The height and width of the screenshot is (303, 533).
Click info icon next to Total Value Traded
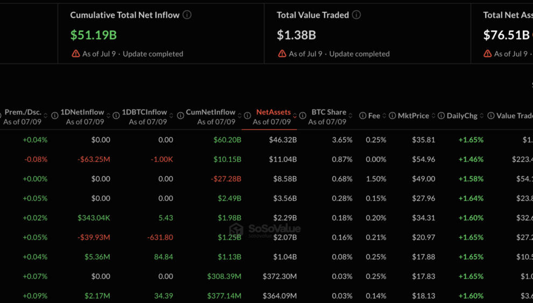356,15
